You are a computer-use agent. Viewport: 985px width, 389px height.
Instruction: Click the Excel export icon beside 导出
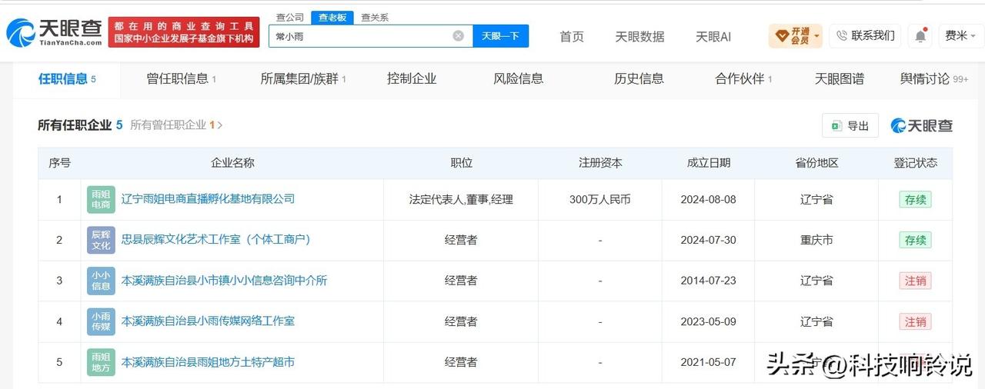pyautogui.click(x=836, y=125)
